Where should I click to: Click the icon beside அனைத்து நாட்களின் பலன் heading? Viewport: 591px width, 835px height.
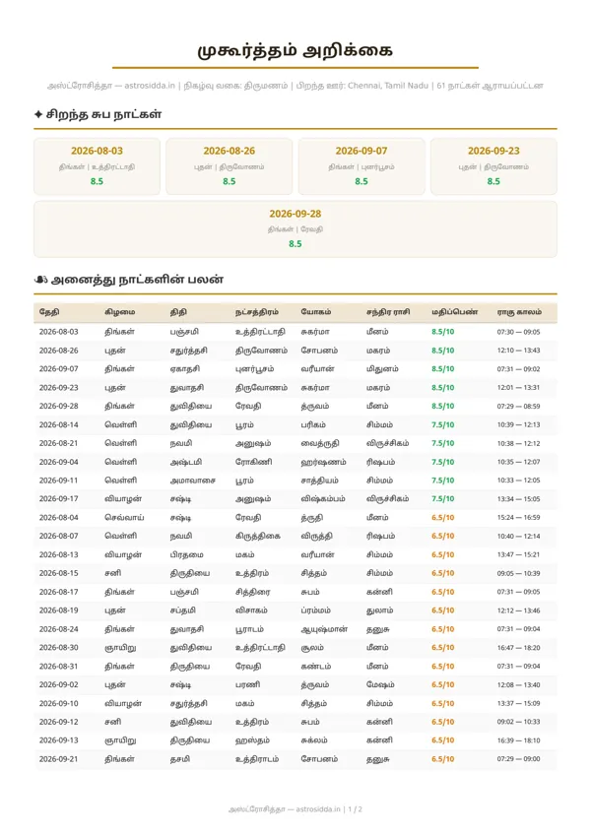[41, 280]
